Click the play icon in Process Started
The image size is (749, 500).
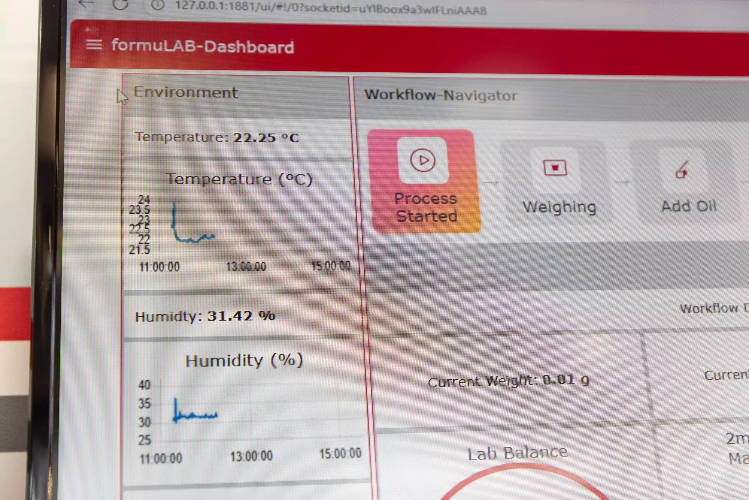point(423,160)
